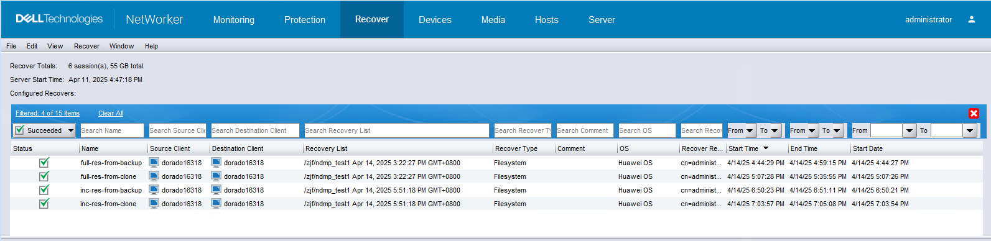
Task: Click source client computer icon for full-res-from-backup
Action: point(154,163)
